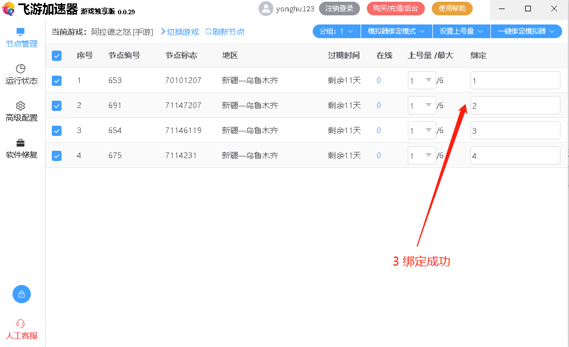Open the 模拟器绑定模式 dropdown

(396, 31)
